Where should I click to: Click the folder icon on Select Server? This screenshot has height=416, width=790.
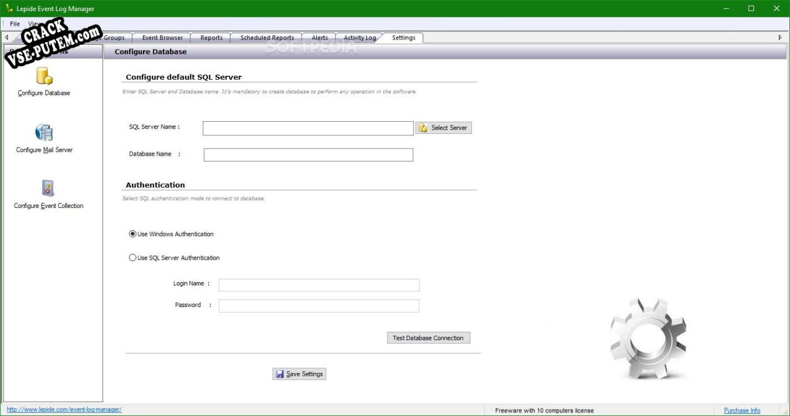pos(424,128)
